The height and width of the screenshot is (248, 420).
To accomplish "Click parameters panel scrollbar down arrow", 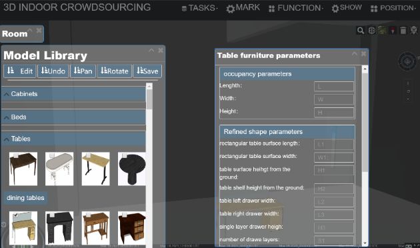I will tap(365, 243).
